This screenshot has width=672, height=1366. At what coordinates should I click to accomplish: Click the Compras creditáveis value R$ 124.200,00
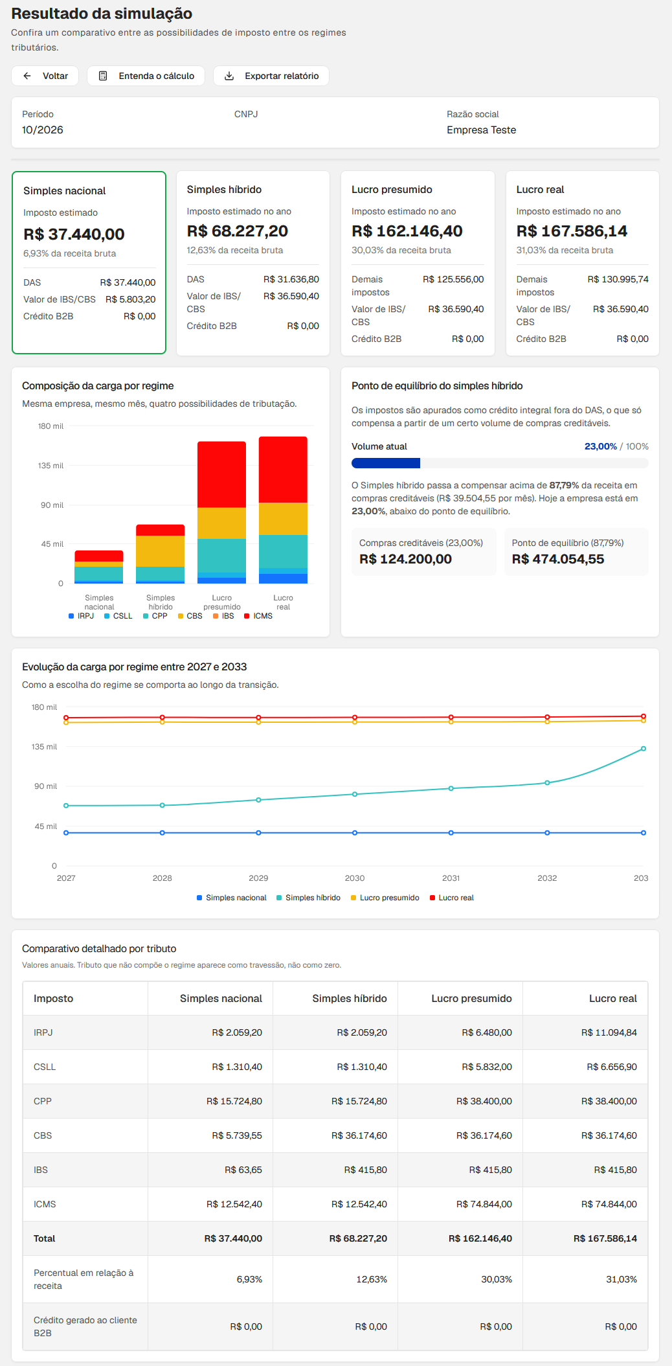pyautogui.click(x=406, y=559)
